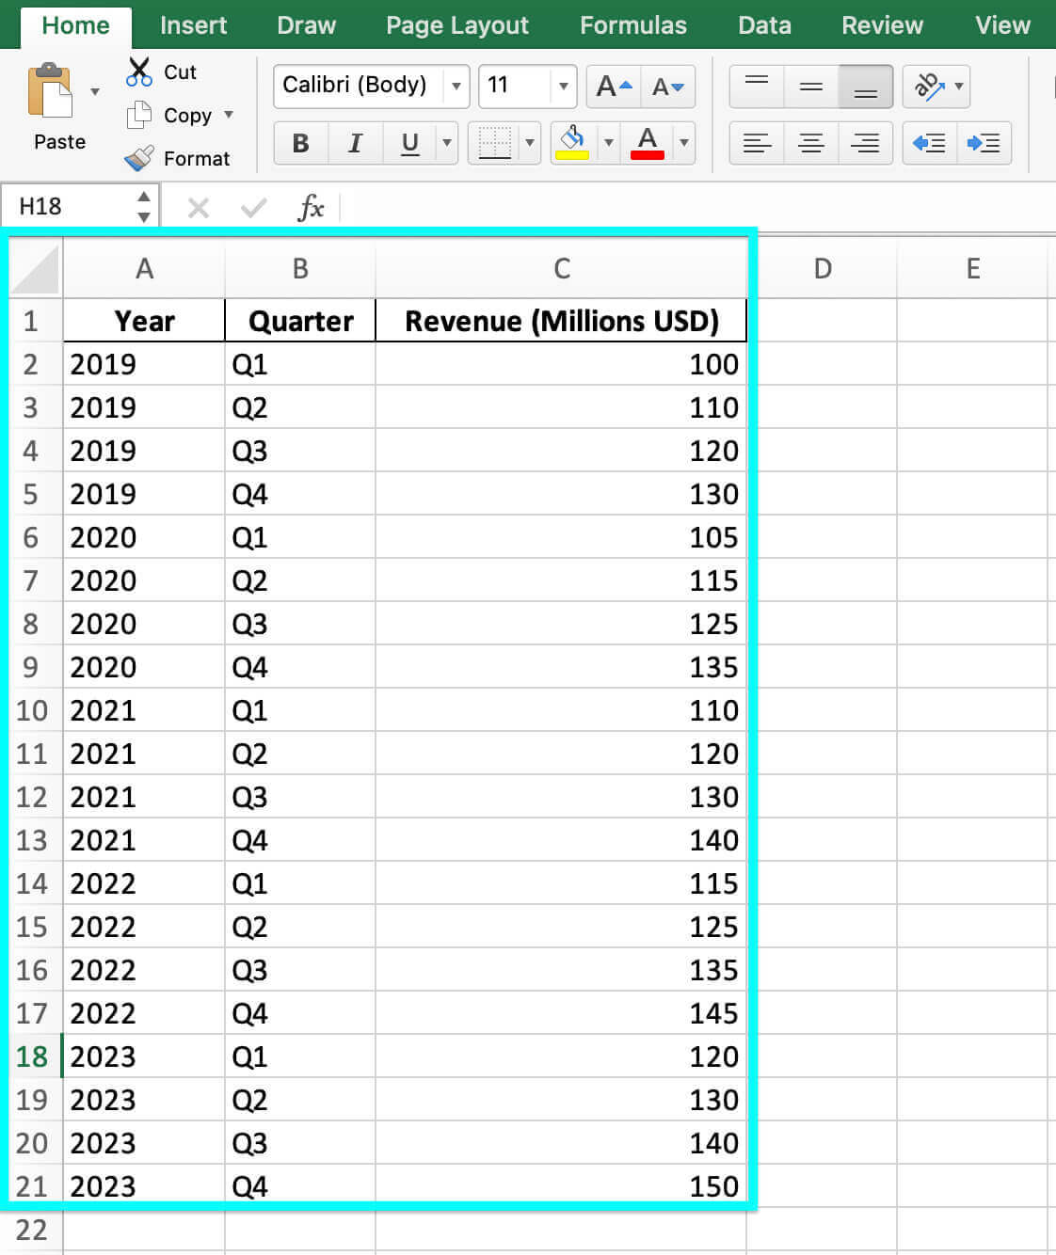Click the Copy pages icon
Viewport: 1056px width, 1255px height.
(x=139, y=115)
